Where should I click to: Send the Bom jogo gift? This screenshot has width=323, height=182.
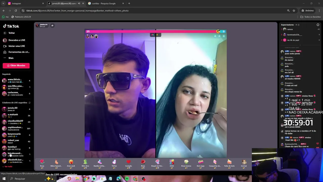(201, 164)
